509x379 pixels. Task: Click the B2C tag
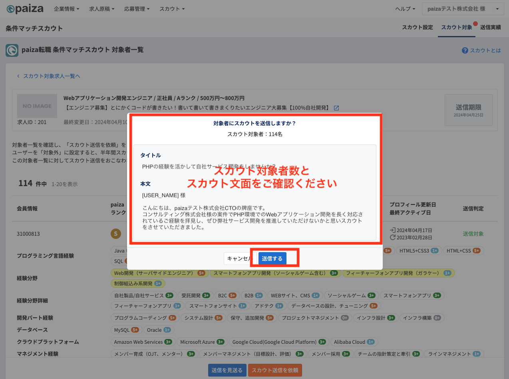pos(227,295)
